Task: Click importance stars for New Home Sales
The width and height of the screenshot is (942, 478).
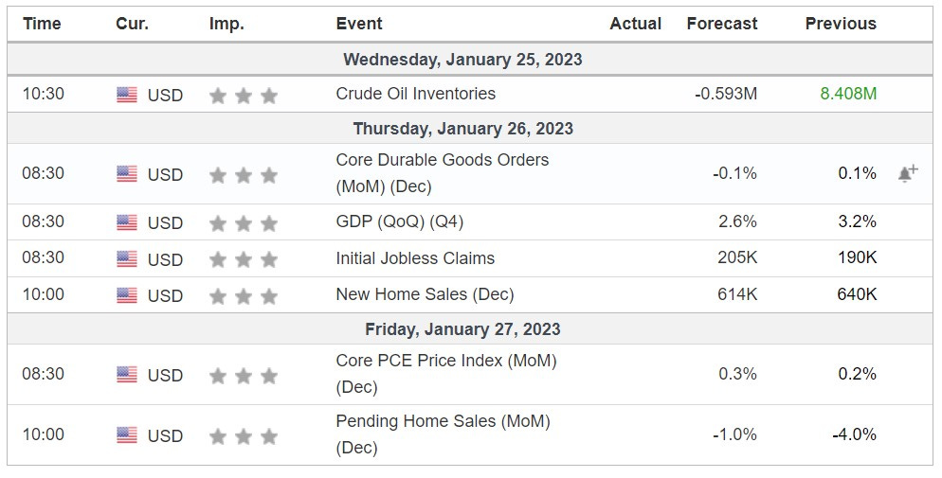Action: [x=244, y=295]
